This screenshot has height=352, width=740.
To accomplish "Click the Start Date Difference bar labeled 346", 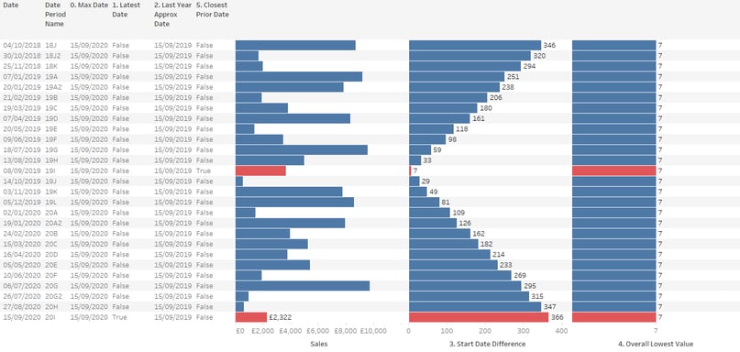I will click(475, 45).
